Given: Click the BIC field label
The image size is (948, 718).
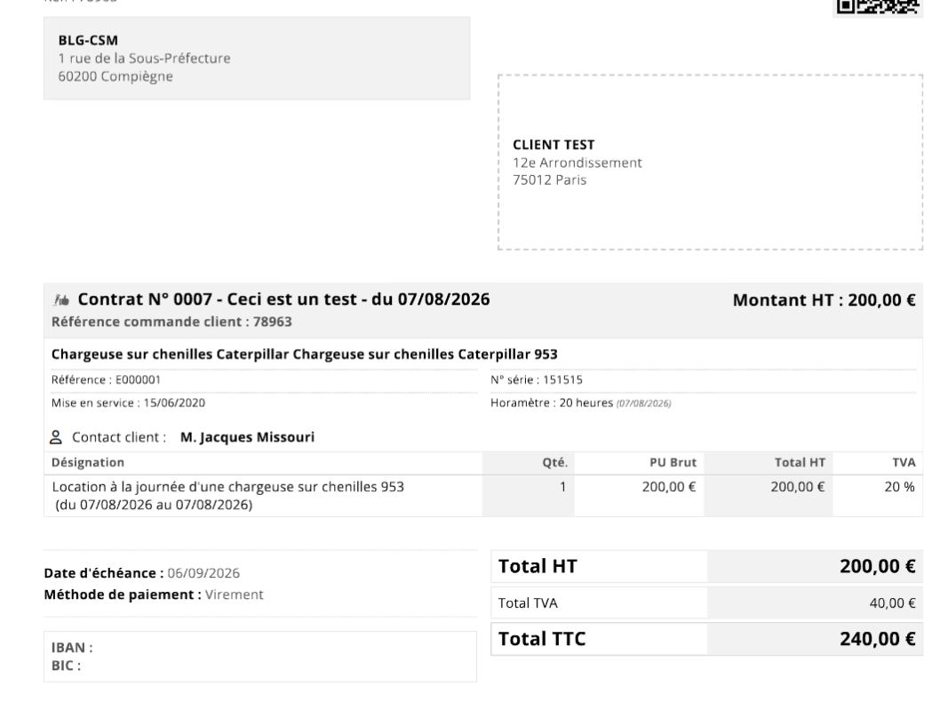Looking at the screenshot, I should [x=66, y=666].
